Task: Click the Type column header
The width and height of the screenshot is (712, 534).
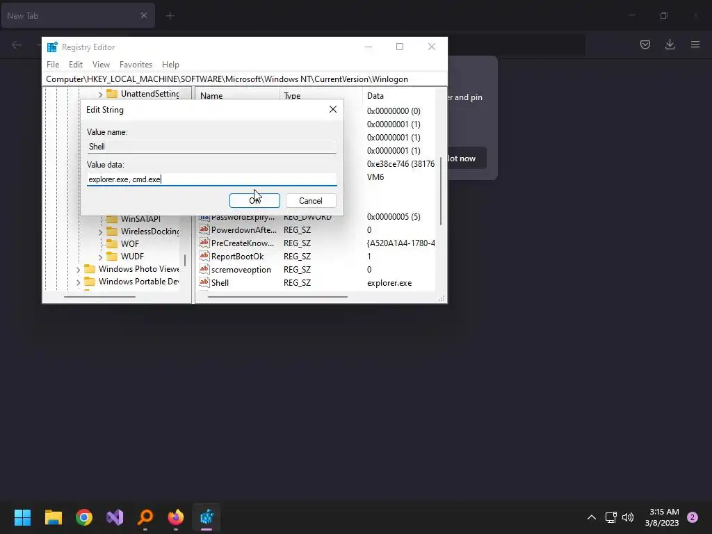Action: pos(292,96)
